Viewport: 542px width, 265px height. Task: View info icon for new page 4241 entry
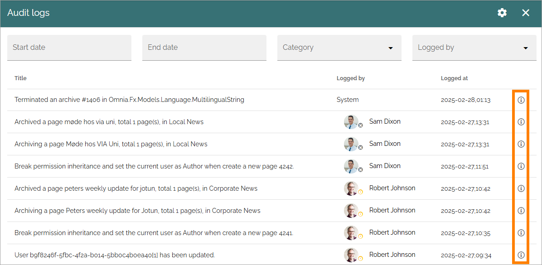click(521, 233)
